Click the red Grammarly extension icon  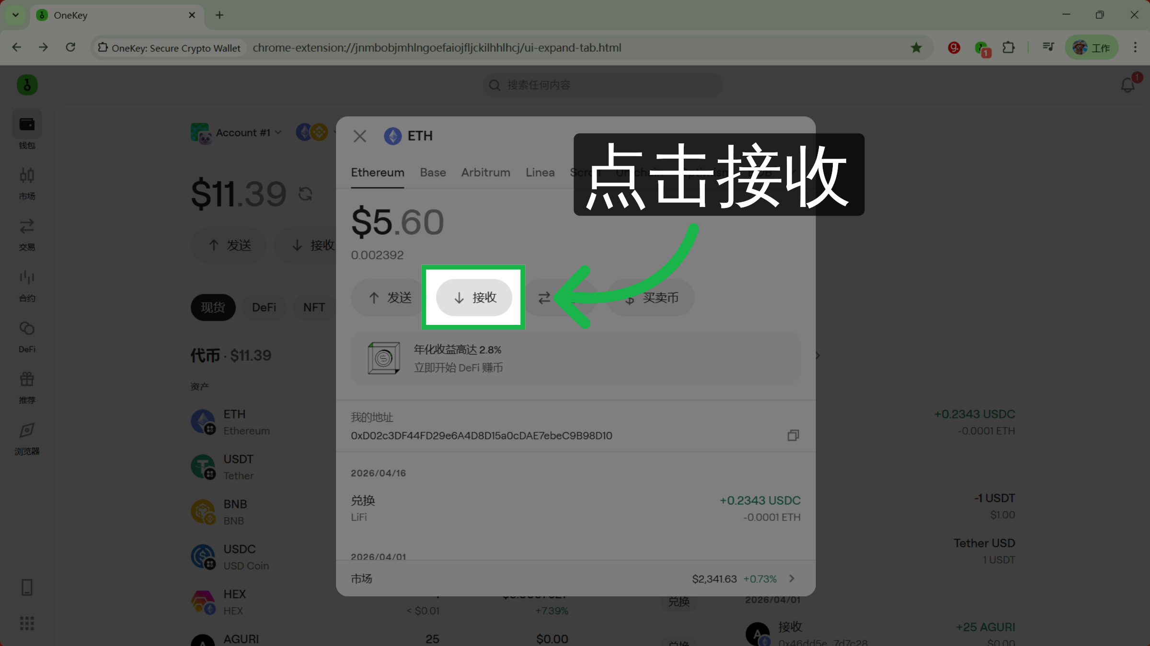click(954, 47)
